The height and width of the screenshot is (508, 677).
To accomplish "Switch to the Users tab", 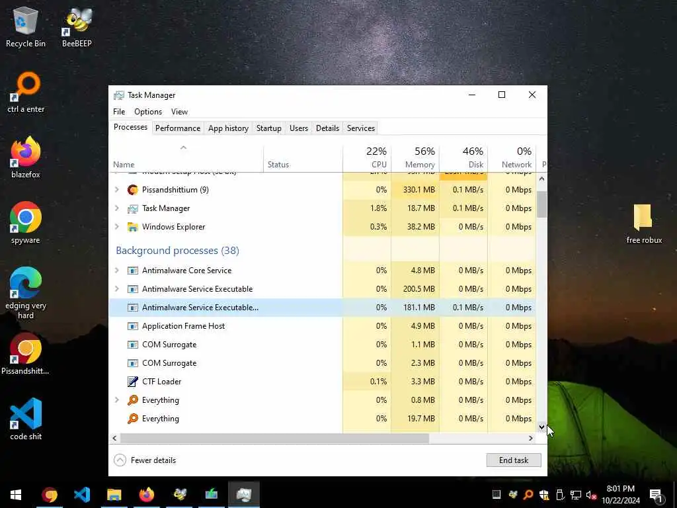I will 299,128.
